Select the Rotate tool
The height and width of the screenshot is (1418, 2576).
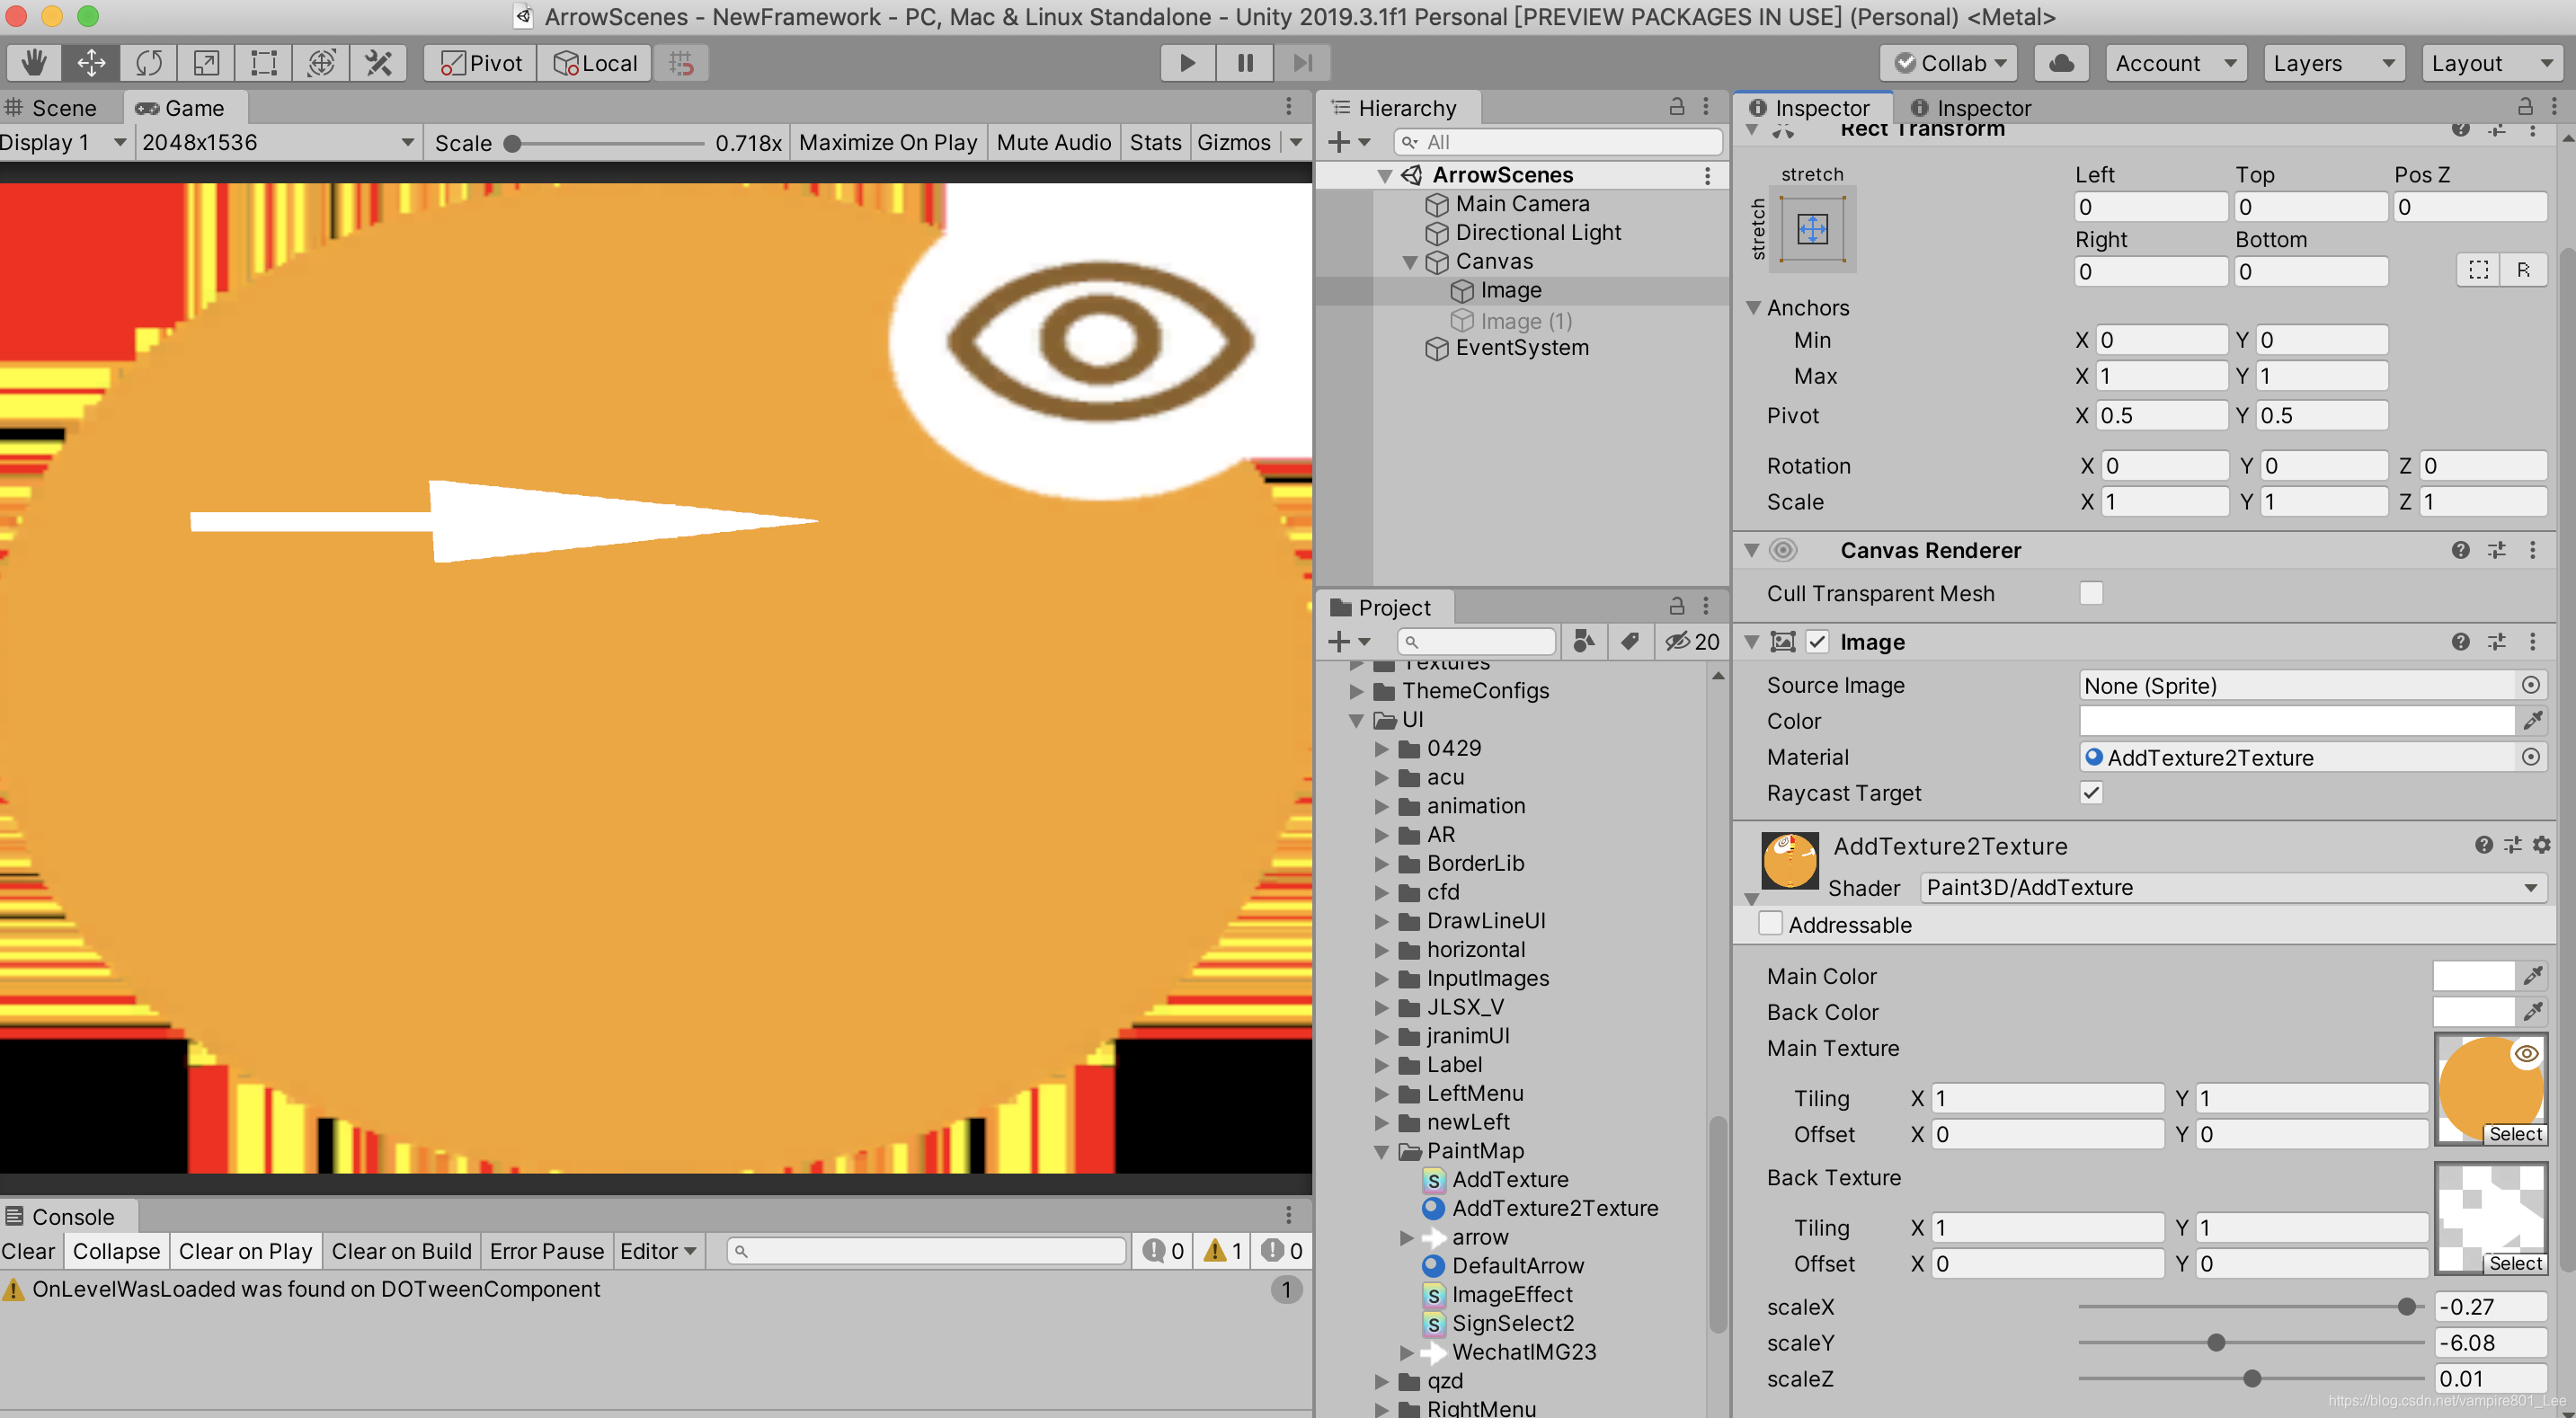tap(148, 63)
